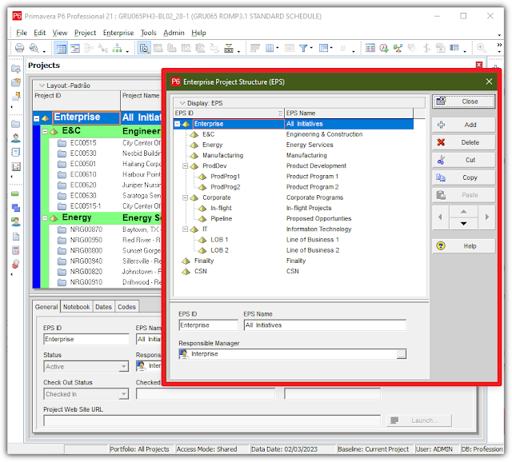
Task: Open the Filter funnel icon
Action: point(303,48)
